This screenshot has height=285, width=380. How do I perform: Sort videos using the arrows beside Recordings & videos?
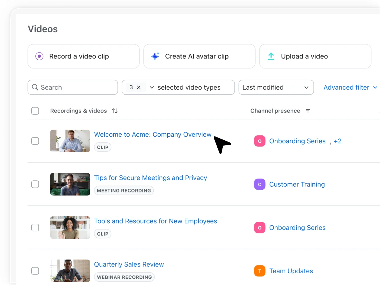[114, 111]
